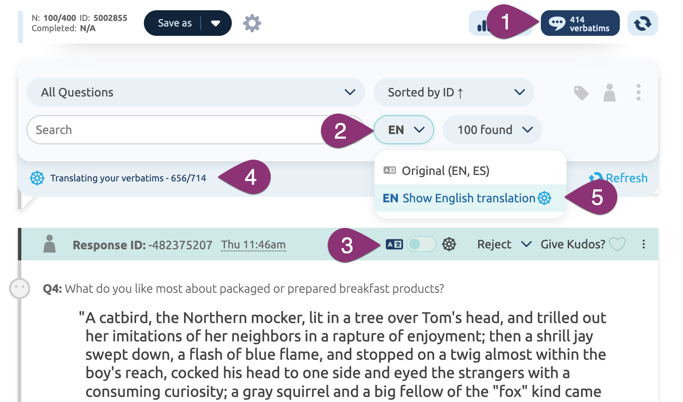Image resolution: width=683 pixels, height=402 pixels.
Task: Expand the 100 found dropdown
Action: coord(493,130)
